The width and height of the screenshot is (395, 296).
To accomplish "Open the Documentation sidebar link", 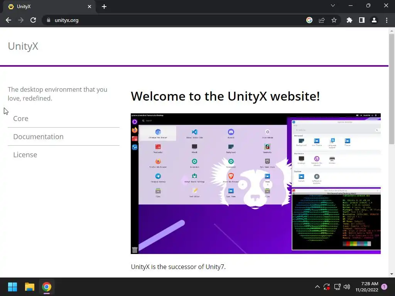I will [38, 136].
